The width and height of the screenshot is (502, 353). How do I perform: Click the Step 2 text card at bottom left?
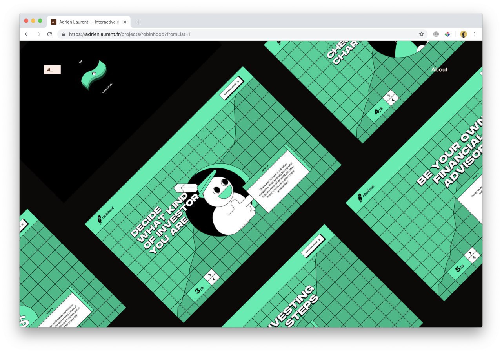click(65, 310)
